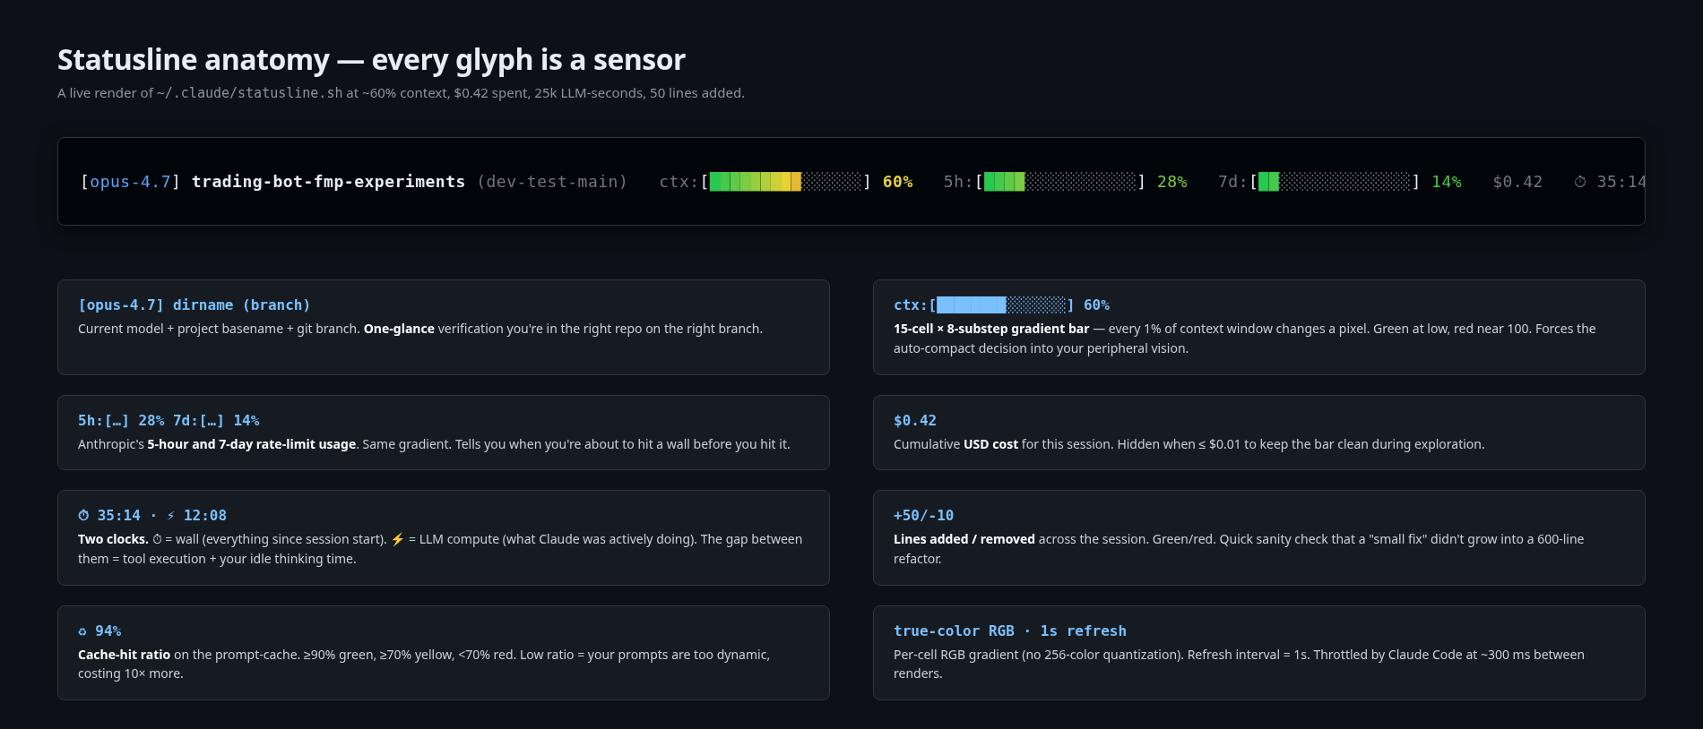Screen dimensions: 1703x729
Task: Click the yellow lightning emoji in the Two clocks description
Action: [398, 539]
